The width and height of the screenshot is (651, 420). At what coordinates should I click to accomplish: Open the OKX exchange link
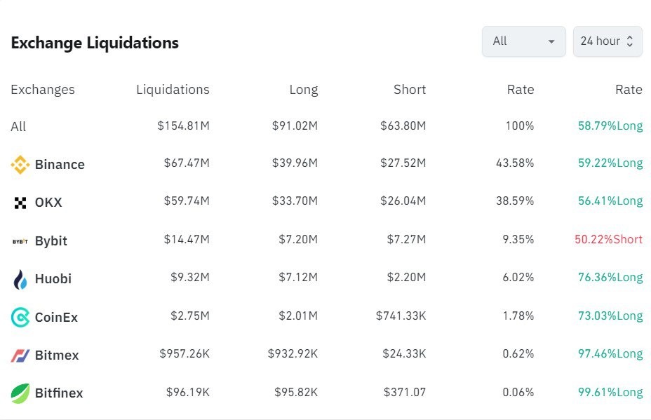tap(48, 203)
